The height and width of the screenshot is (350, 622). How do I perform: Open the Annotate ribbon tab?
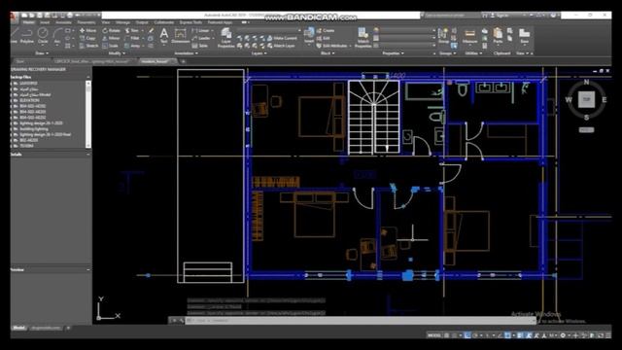(63, 22)
